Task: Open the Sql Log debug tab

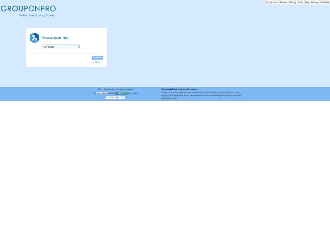Action: point(292,2)
